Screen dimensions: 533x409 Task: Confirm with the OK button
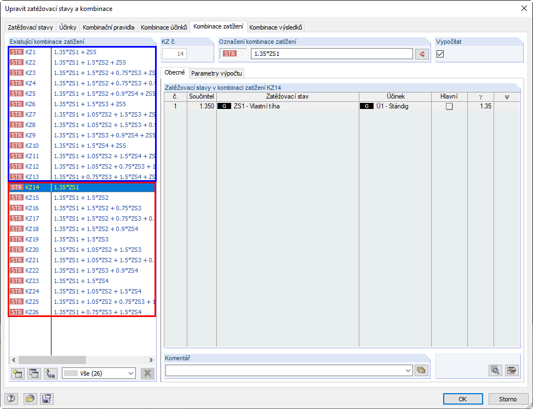(x=463, y=399)
